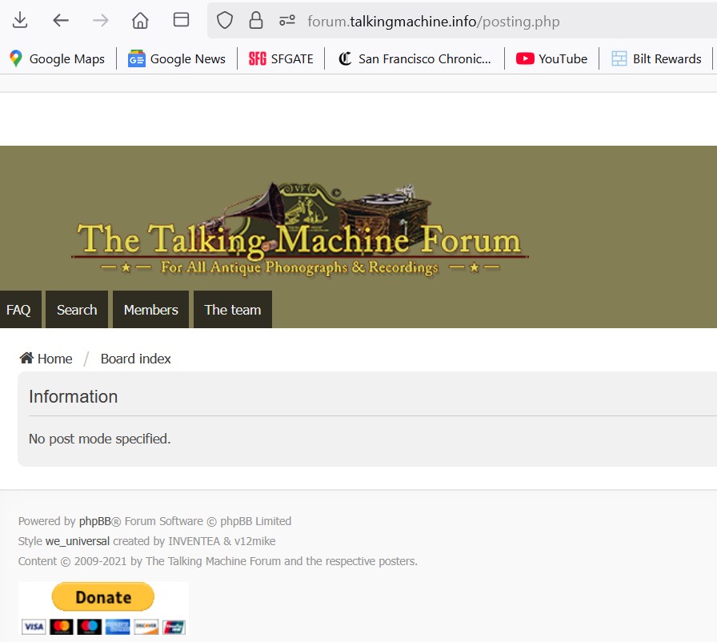Open the FAQ menu item
The image size is (717, 642).
pos(18,310)
